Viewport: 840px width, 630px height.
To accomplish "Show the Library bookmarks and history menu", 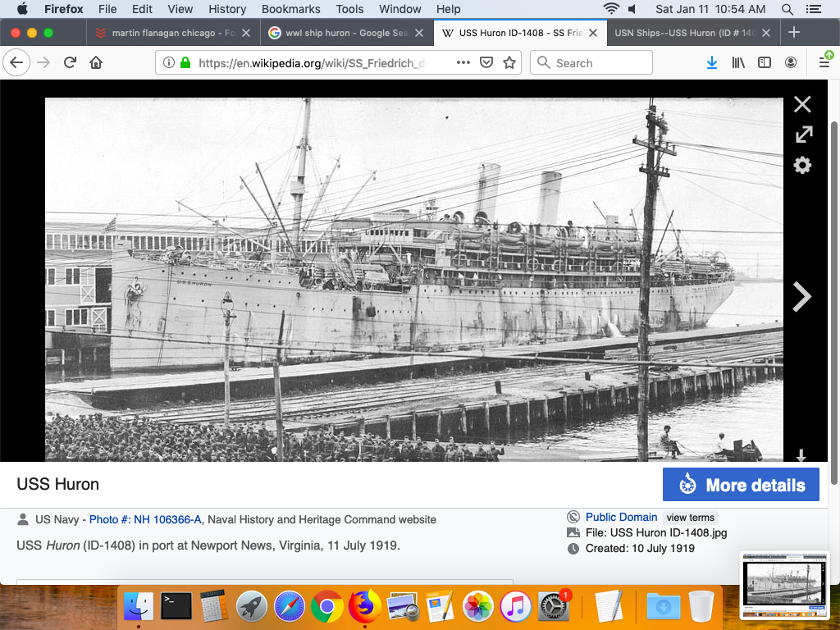I will click(x=738, y=62).
